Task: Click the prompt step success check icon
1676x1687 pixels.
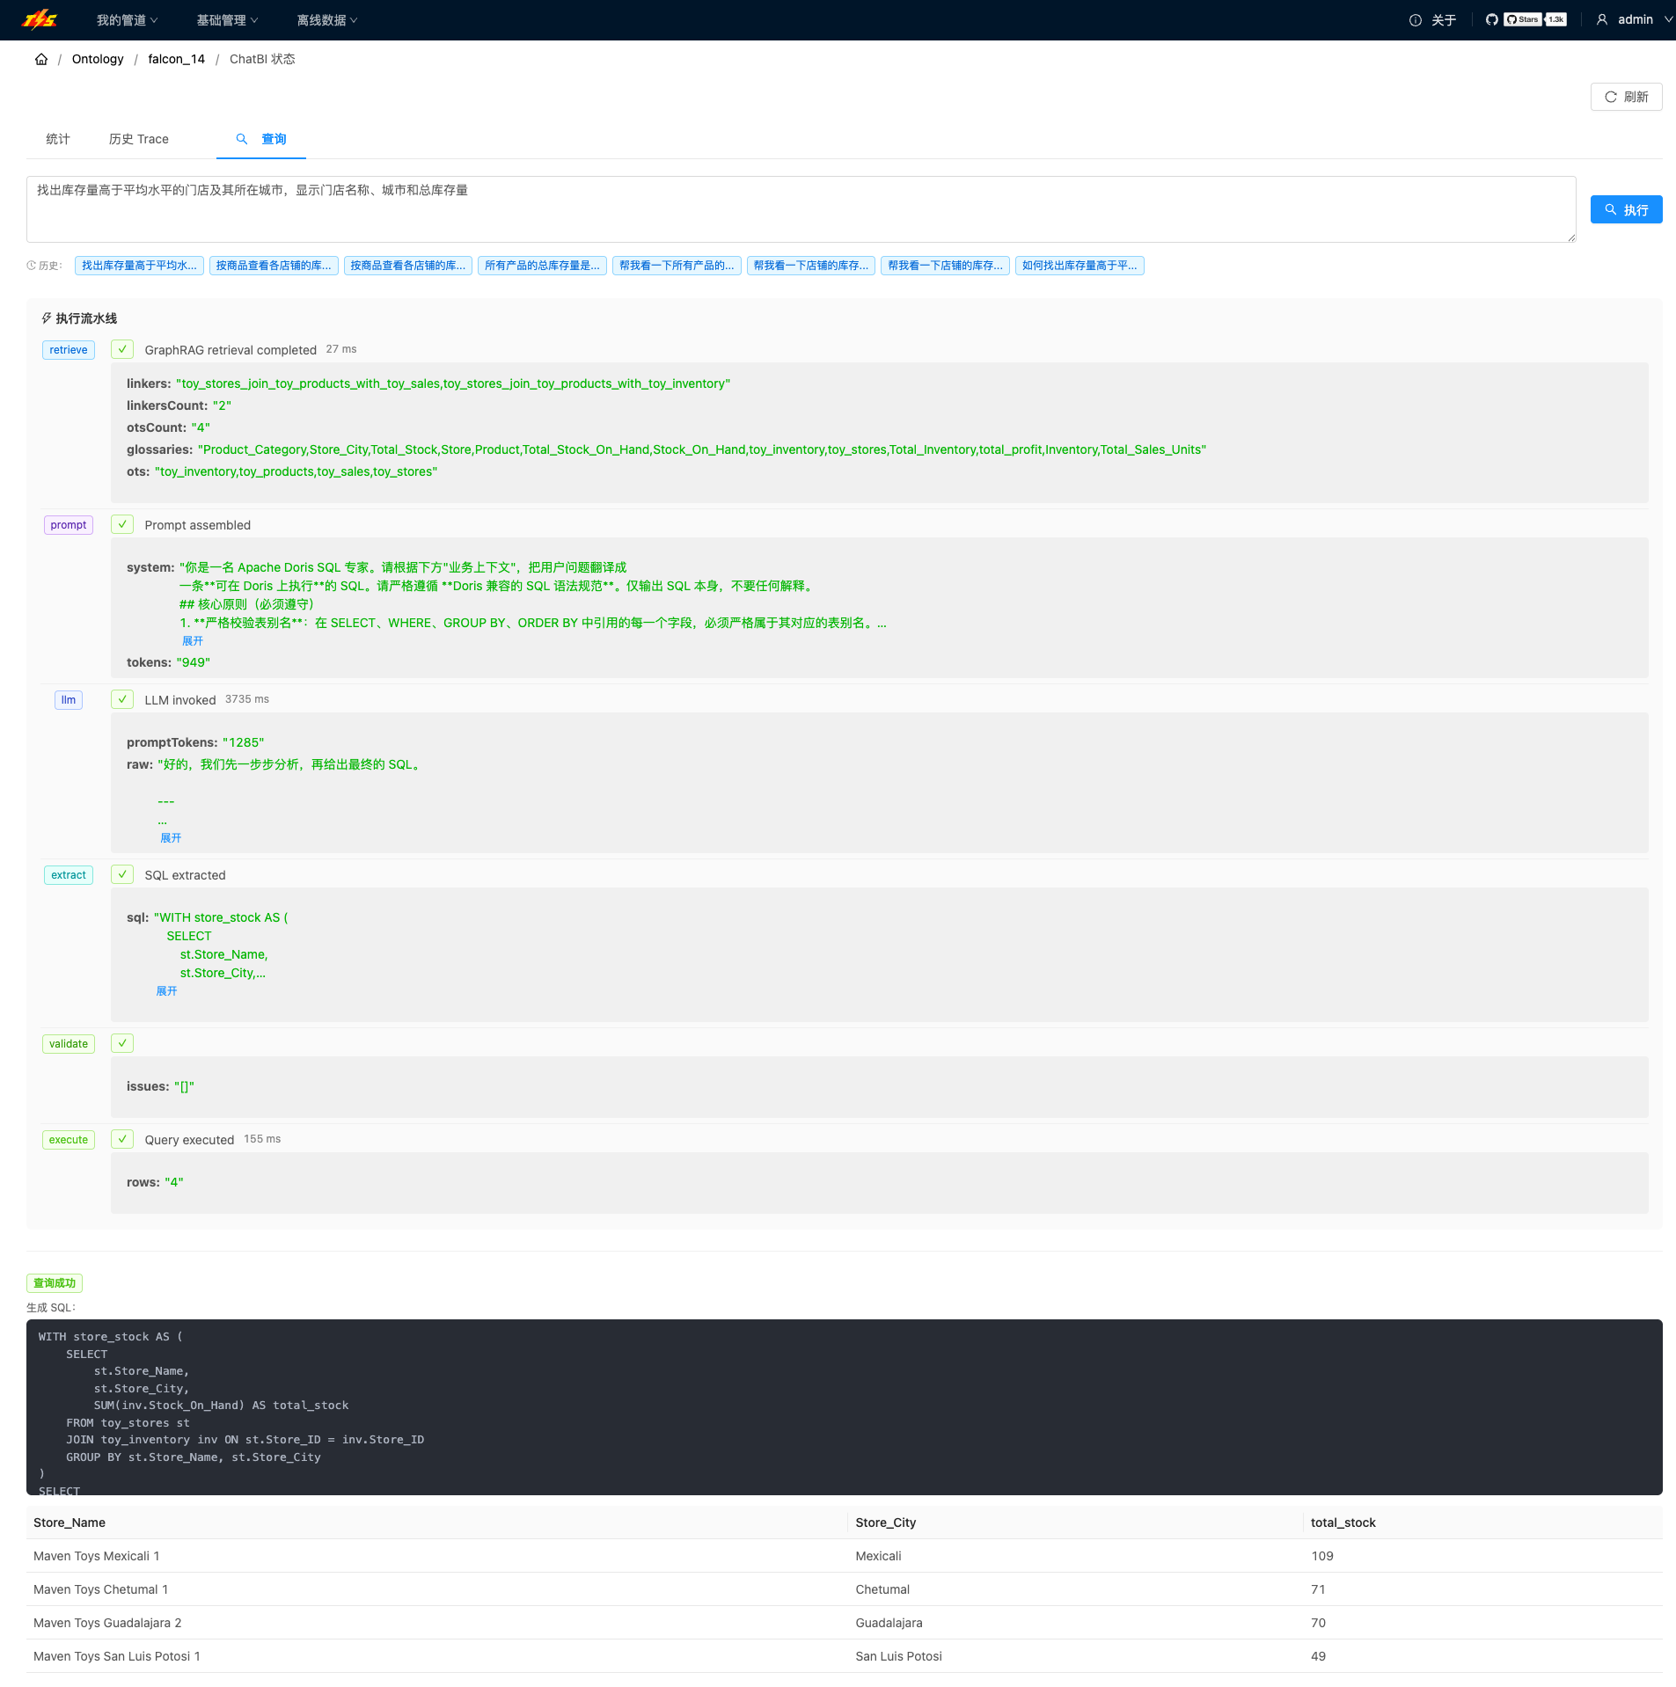Action: 122,524
